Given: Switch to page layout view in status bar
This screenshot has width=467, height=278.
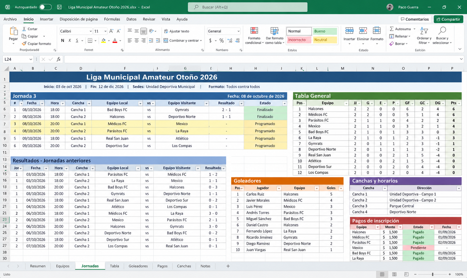Looking at the screenshot, I should [x=394, y=274].
